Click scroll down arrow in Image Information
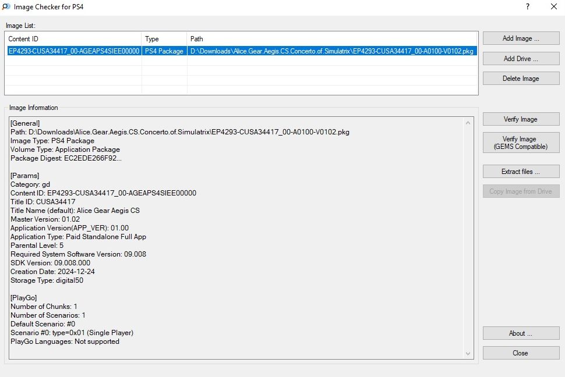565x377 pixels. [468, 354]
